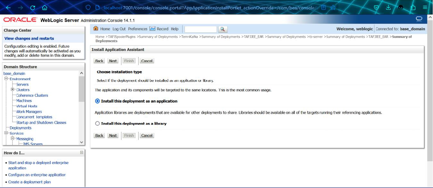Open the browser downloads icon
The image size is (433, 188).
click(x=388, y=7)
